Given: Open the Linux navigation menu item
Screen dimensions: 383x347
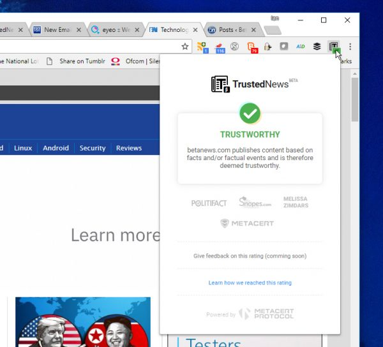Looking at the screenshot, I should [23, 148].
